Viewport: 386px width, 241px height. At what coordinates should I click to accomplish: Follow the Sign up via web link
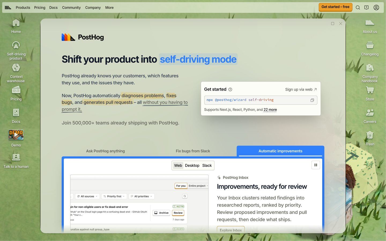pyautogui.click(x=301, y=89)
